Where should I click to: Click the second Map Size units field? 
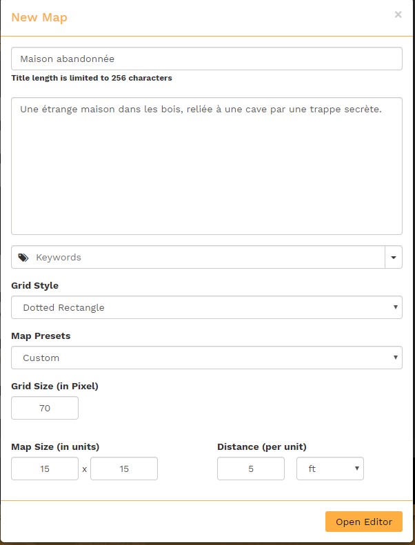[x=124, y=469]
